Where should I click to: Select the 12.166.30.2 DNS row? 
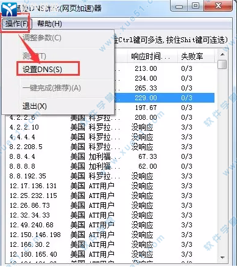click(110, 244)
